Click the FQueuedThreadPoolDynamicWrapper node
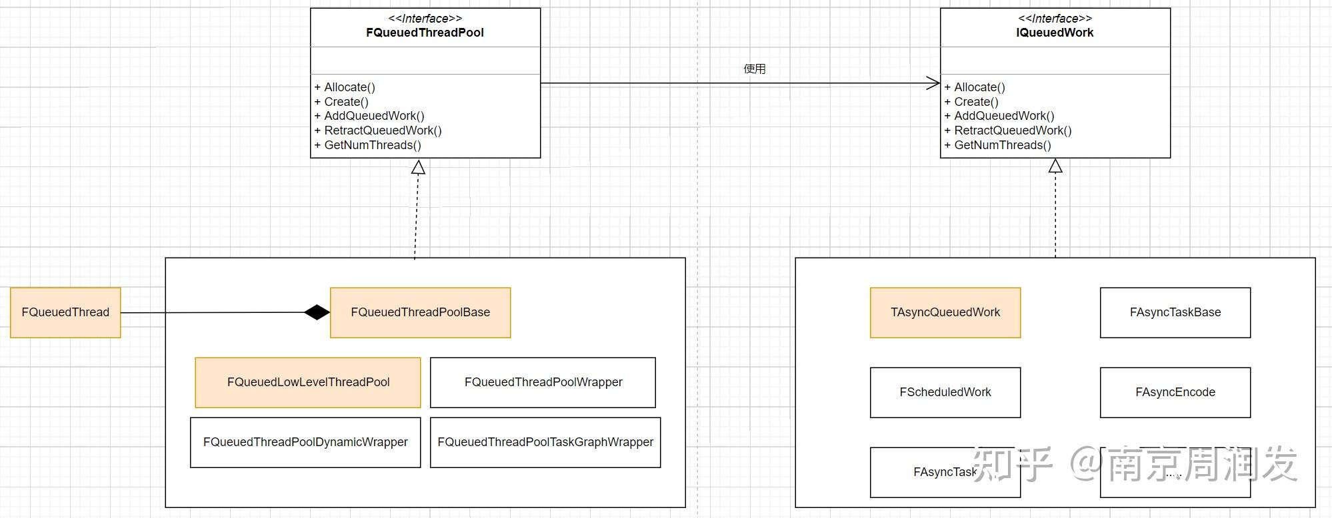This screenshot has height=518, width=1332. pos(305,442)
